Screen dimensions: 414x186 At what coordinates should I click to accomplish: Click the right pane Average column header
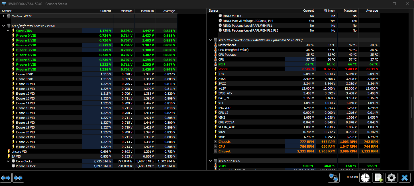click(x=369, y=11)
